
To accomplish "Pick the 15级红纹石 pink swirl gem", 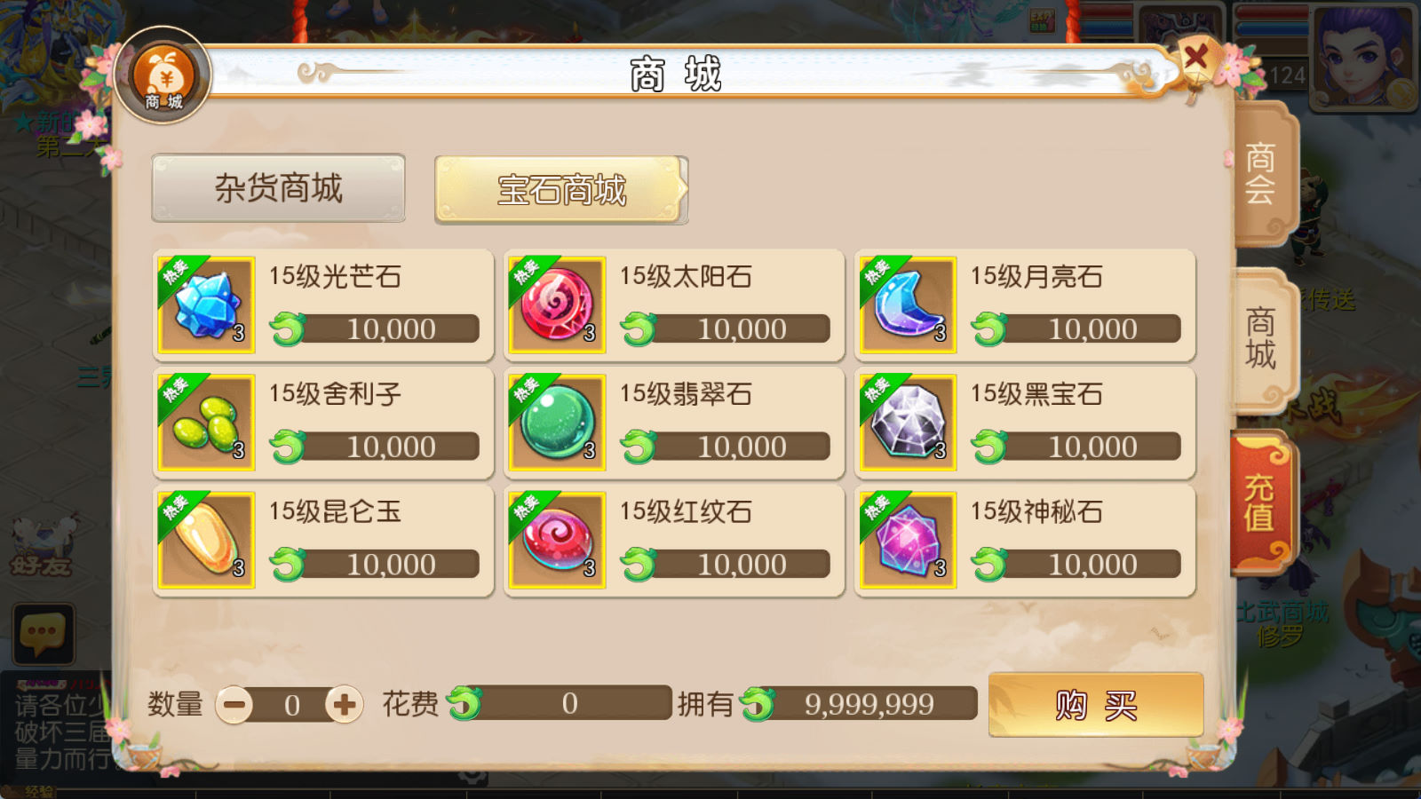I will coord(557,541).
